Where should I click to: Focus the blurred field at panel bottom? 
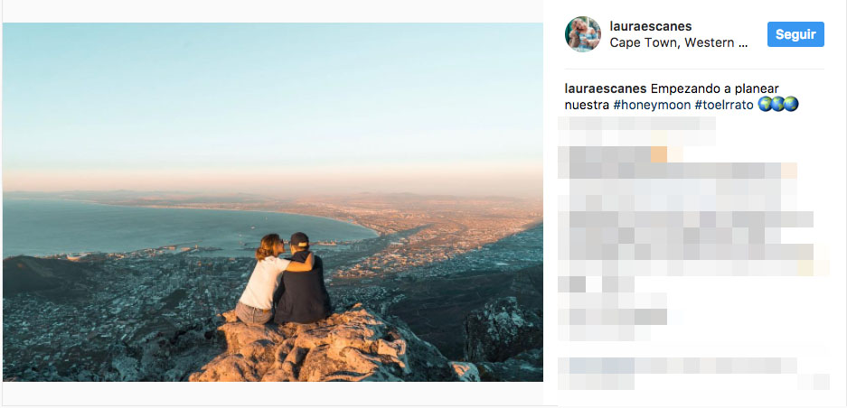coord(693,374)
